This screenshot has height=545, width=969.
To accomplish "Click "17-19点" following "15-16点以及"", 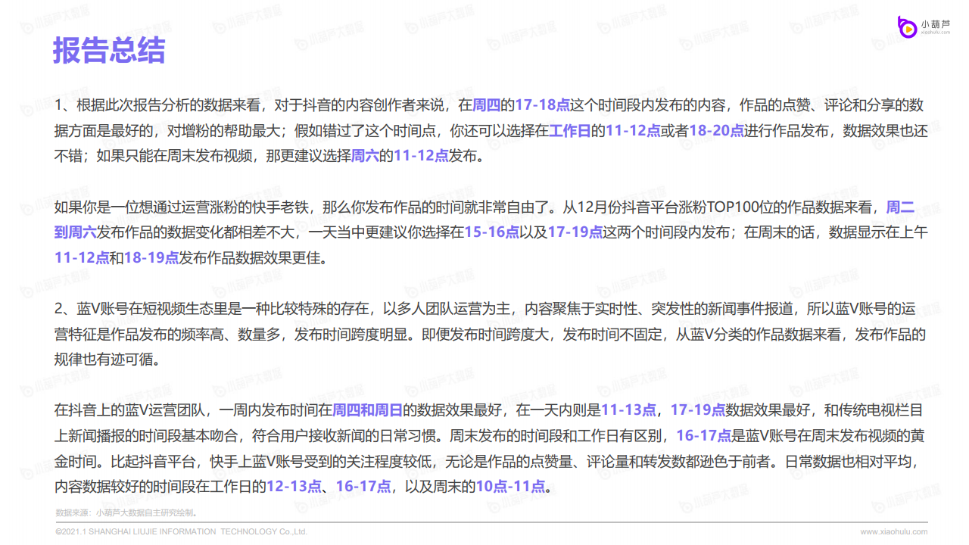I will tap(575, 232).
